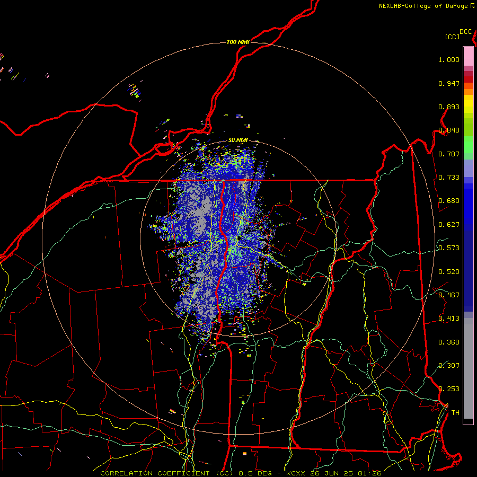Click the DCC product label above colorbar
This screenshot has width=477, height=477.
pos(465,32)
